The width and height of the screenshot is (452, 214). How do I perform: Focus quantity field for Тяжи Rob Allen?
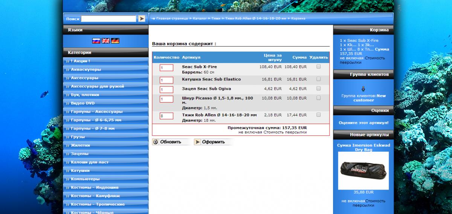tap(166, 116)
